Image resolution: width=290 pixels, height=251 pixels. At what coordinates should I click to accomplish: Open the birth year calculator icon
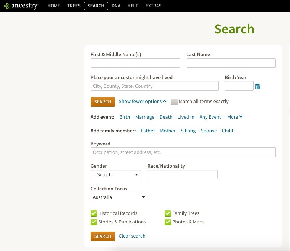pyautogui.click(x=257, y=86)
